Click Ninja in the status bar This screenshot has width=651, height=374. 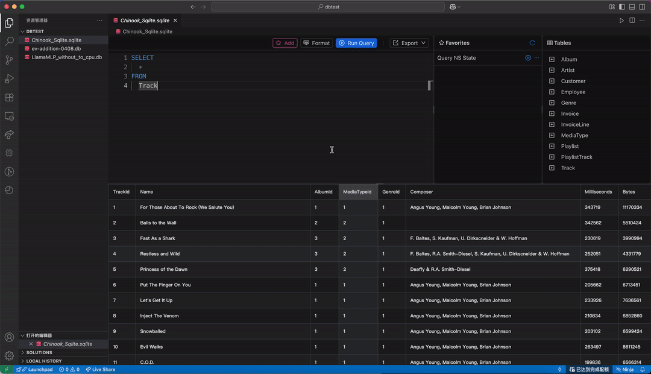point(625,369)
